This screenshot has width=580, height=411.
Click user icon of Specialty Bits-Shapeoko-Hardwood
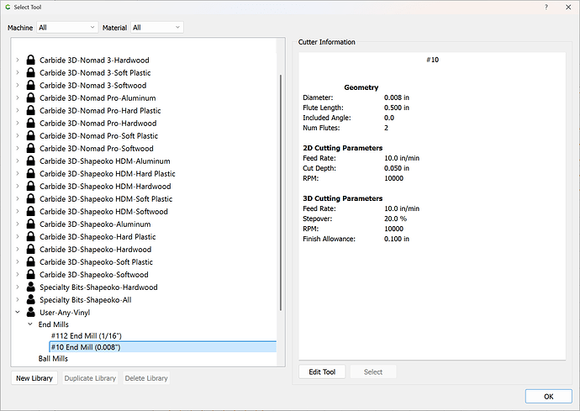[31, 287]
